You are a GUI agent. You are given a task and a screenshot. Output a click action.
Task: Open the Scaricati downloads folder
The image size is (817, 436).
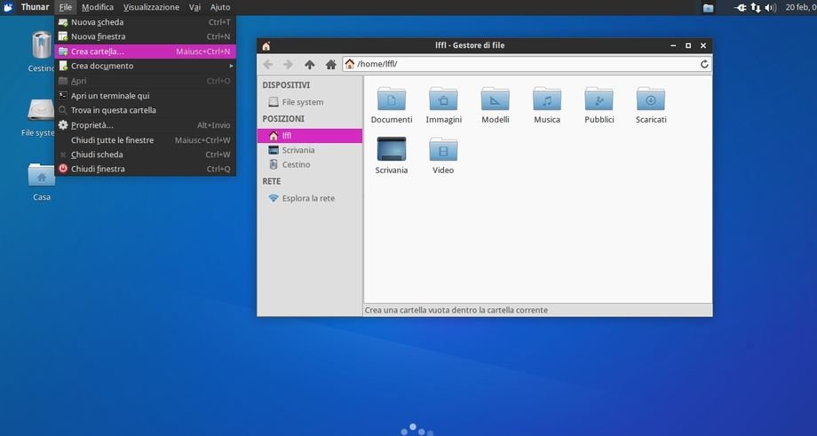point(651,99)
